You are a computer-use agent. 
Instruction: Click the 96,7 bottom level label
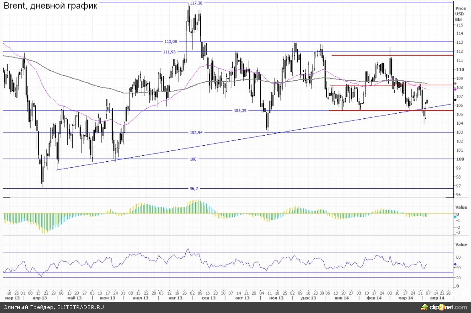tap(194, 188)
